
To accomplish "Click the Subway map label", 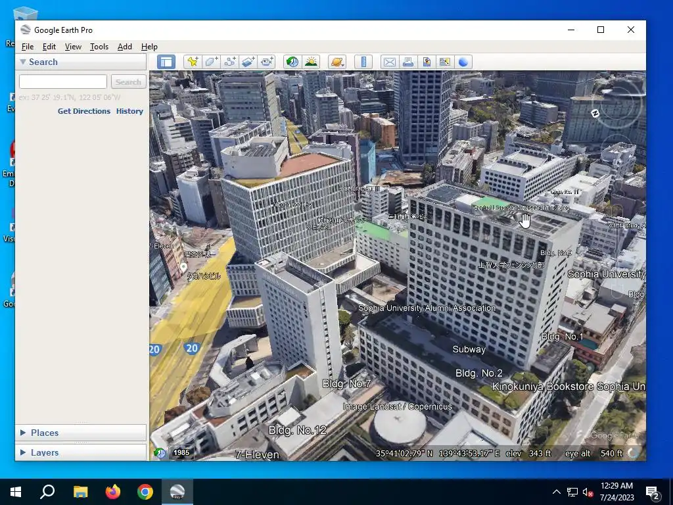I will pos(469,349).
